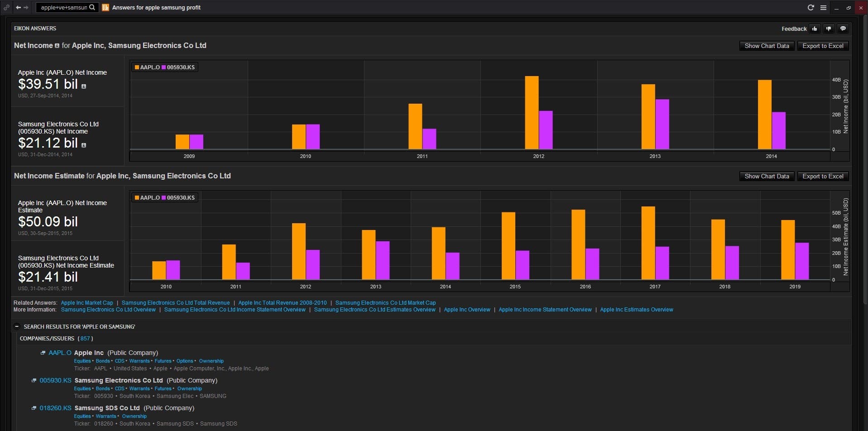Open Apple Inc Ownership link

click(211, 361)
